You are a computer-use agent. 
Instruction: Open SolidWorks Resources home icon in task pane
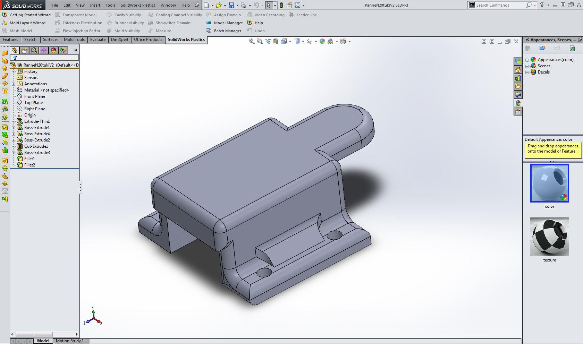click(x=518, y=70)
